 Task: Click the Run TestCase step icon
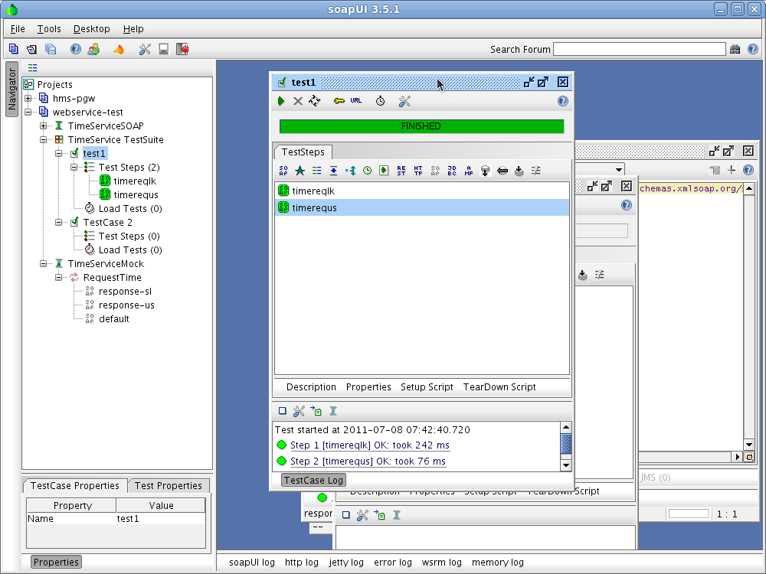point(384,171)
